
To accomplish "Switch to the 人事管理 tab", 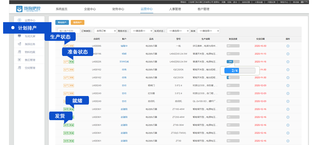I will pos(175,9).
